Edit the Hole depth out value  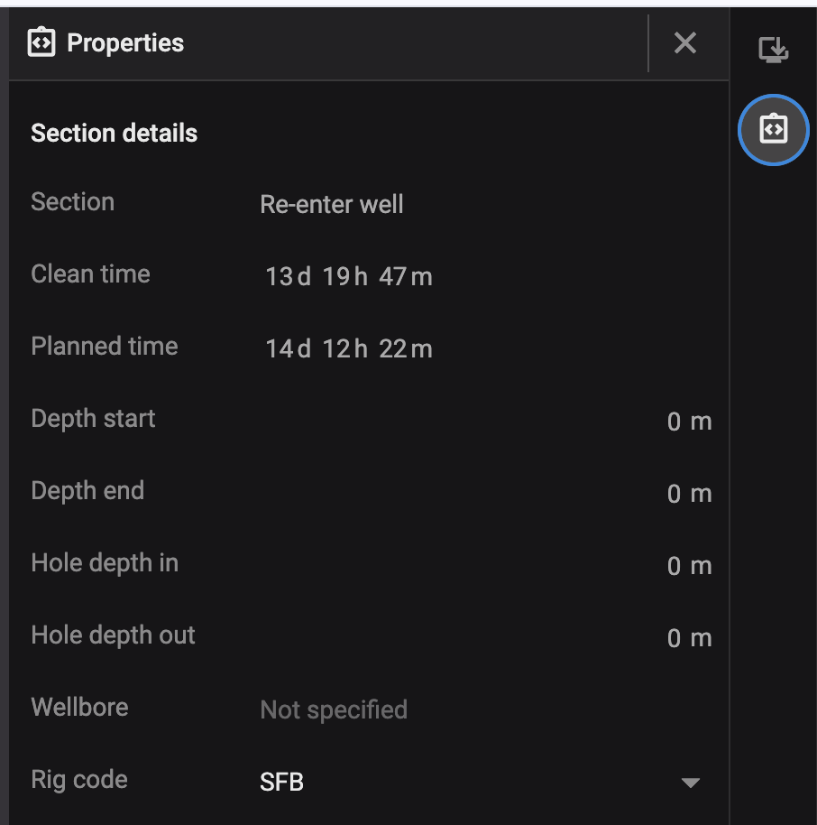(689, 637)
